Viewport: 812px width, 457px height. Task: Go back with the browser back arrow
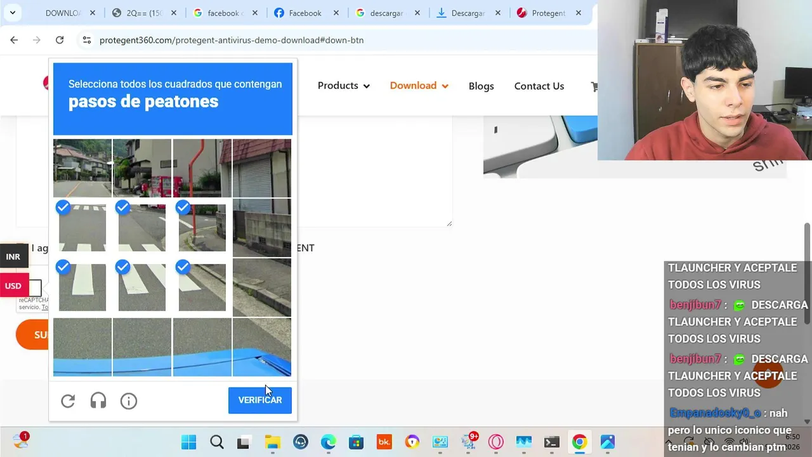pyautogui.click(x=14, y=40)
